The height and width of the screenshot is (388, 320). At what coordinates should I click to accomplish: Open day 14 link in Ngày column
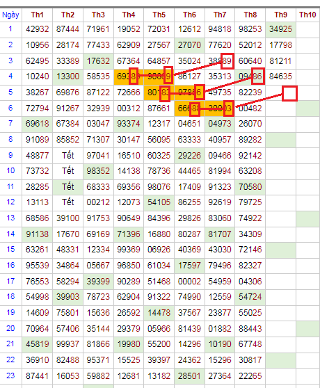(10, 234)
